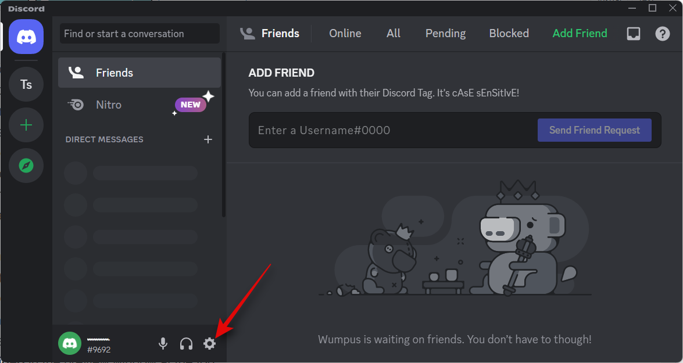Open User Settings gear icon
Viewport: 683px width, 363px height.
click(x=209, y=344)
